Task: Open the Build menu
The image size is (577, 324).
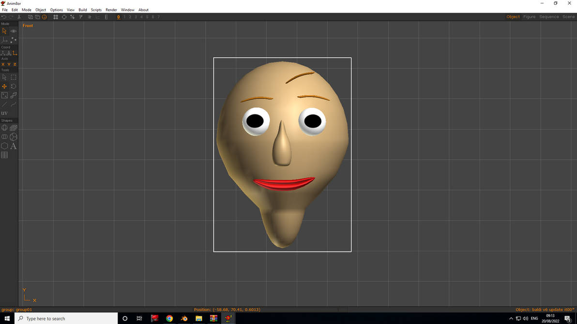Action: tap(83, 10)
